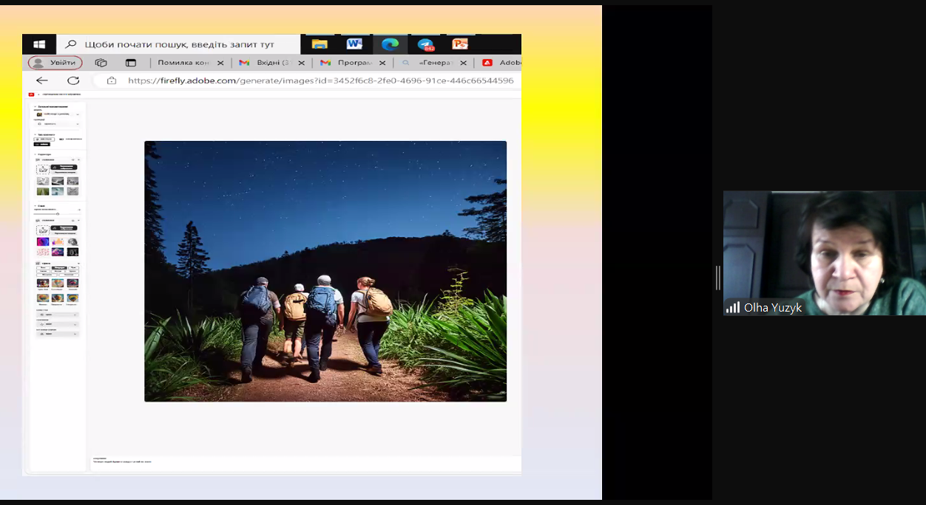Launch Word from the taskbar
Image resolution: width=926 pixels, height=505 pixels.
coord(354,44)
